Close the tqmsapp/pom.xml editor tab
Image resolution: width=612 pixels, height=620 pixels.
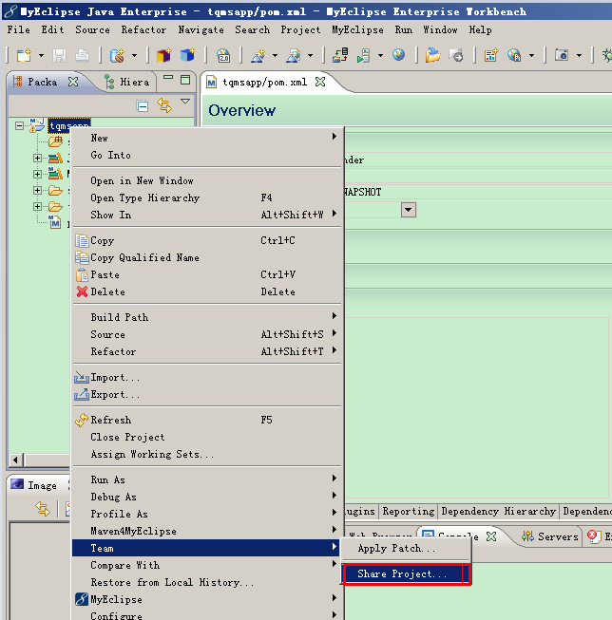(320, 82)
